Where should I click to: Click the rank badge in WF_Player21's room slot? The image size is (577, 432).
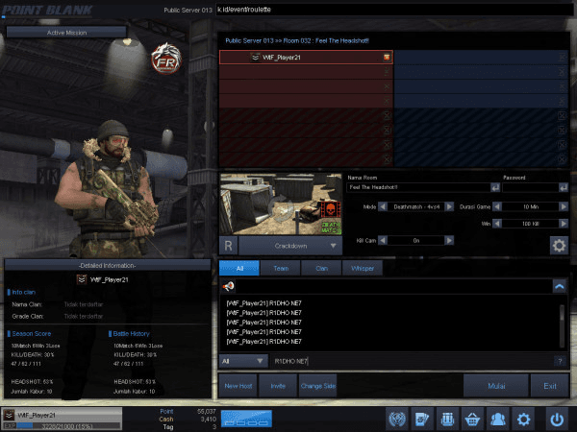pos(255,58)
